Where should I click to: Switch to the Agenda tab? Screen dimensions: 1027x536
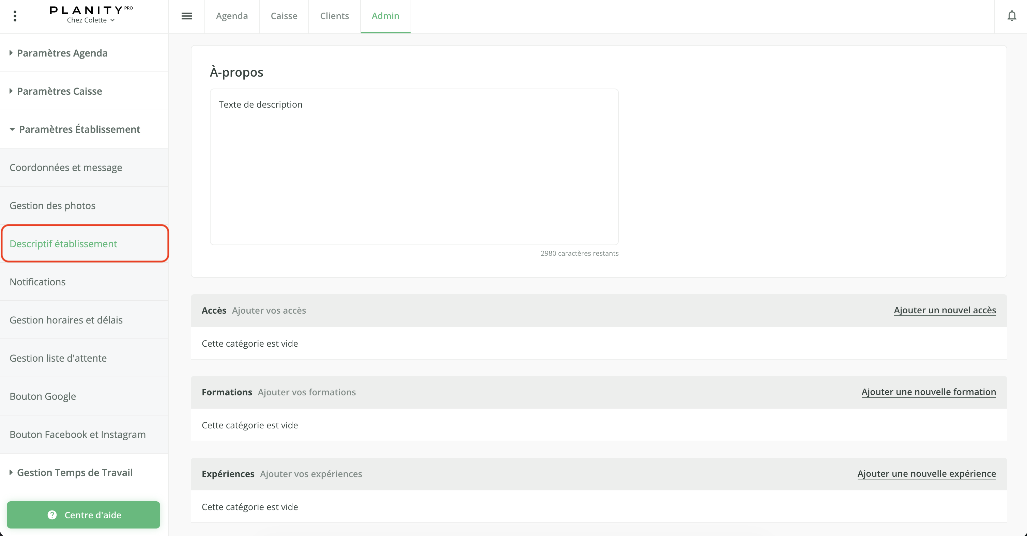tap(232, 16)
